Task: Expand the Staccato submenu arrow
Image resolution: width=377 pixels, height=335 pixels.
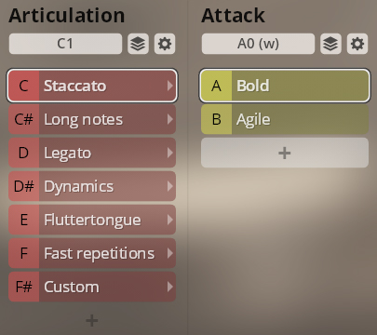Action: coord(169,86)
